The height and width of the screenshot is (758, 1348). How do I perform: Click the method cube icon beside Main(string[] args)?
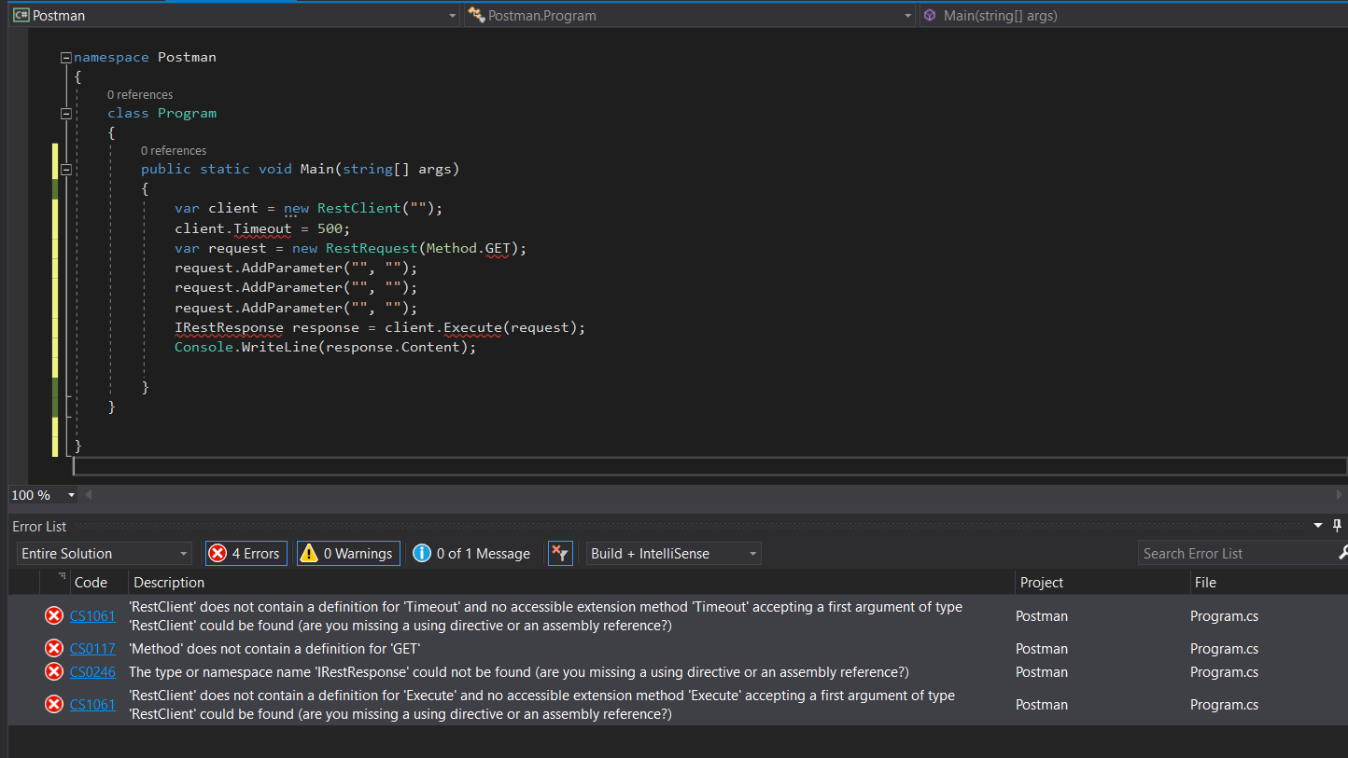pos(930,15)
